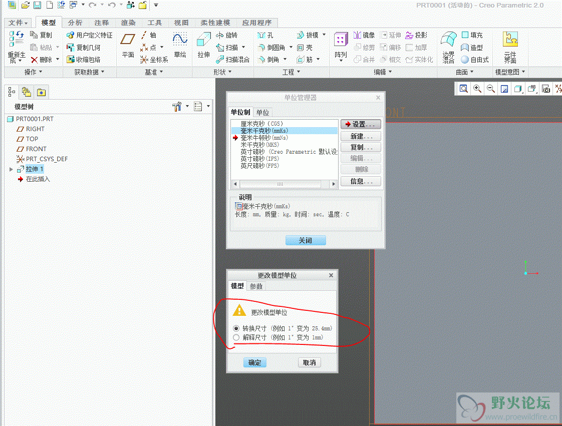
Task: Select RIGHT datum plane in model tree
Action: click(x=31, y=129)
